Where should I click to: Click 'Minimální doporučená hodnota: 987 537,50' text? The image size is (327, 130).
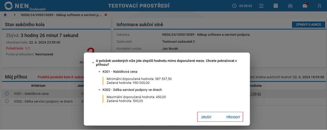(x=139, y=79)
